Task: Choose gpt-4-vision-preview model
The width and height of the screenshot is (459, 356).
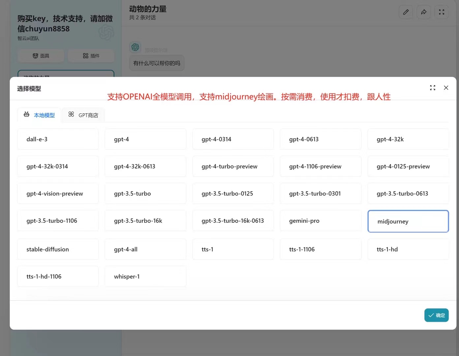Action: [x=58, y=193]
